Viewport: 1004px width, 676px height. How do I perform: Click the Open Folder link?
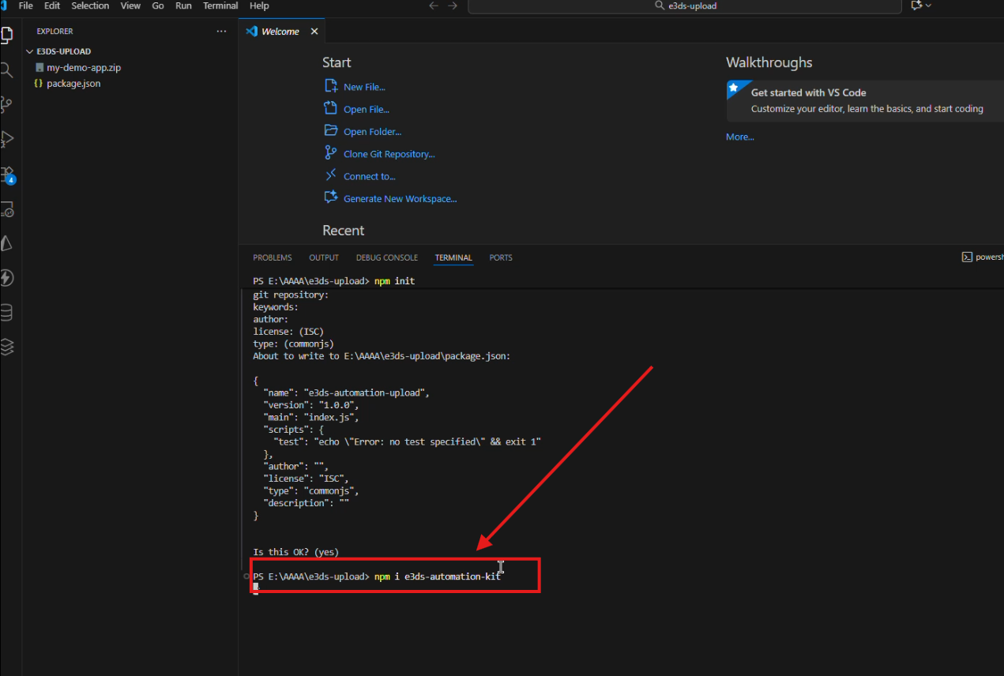(x=372, y=132)
